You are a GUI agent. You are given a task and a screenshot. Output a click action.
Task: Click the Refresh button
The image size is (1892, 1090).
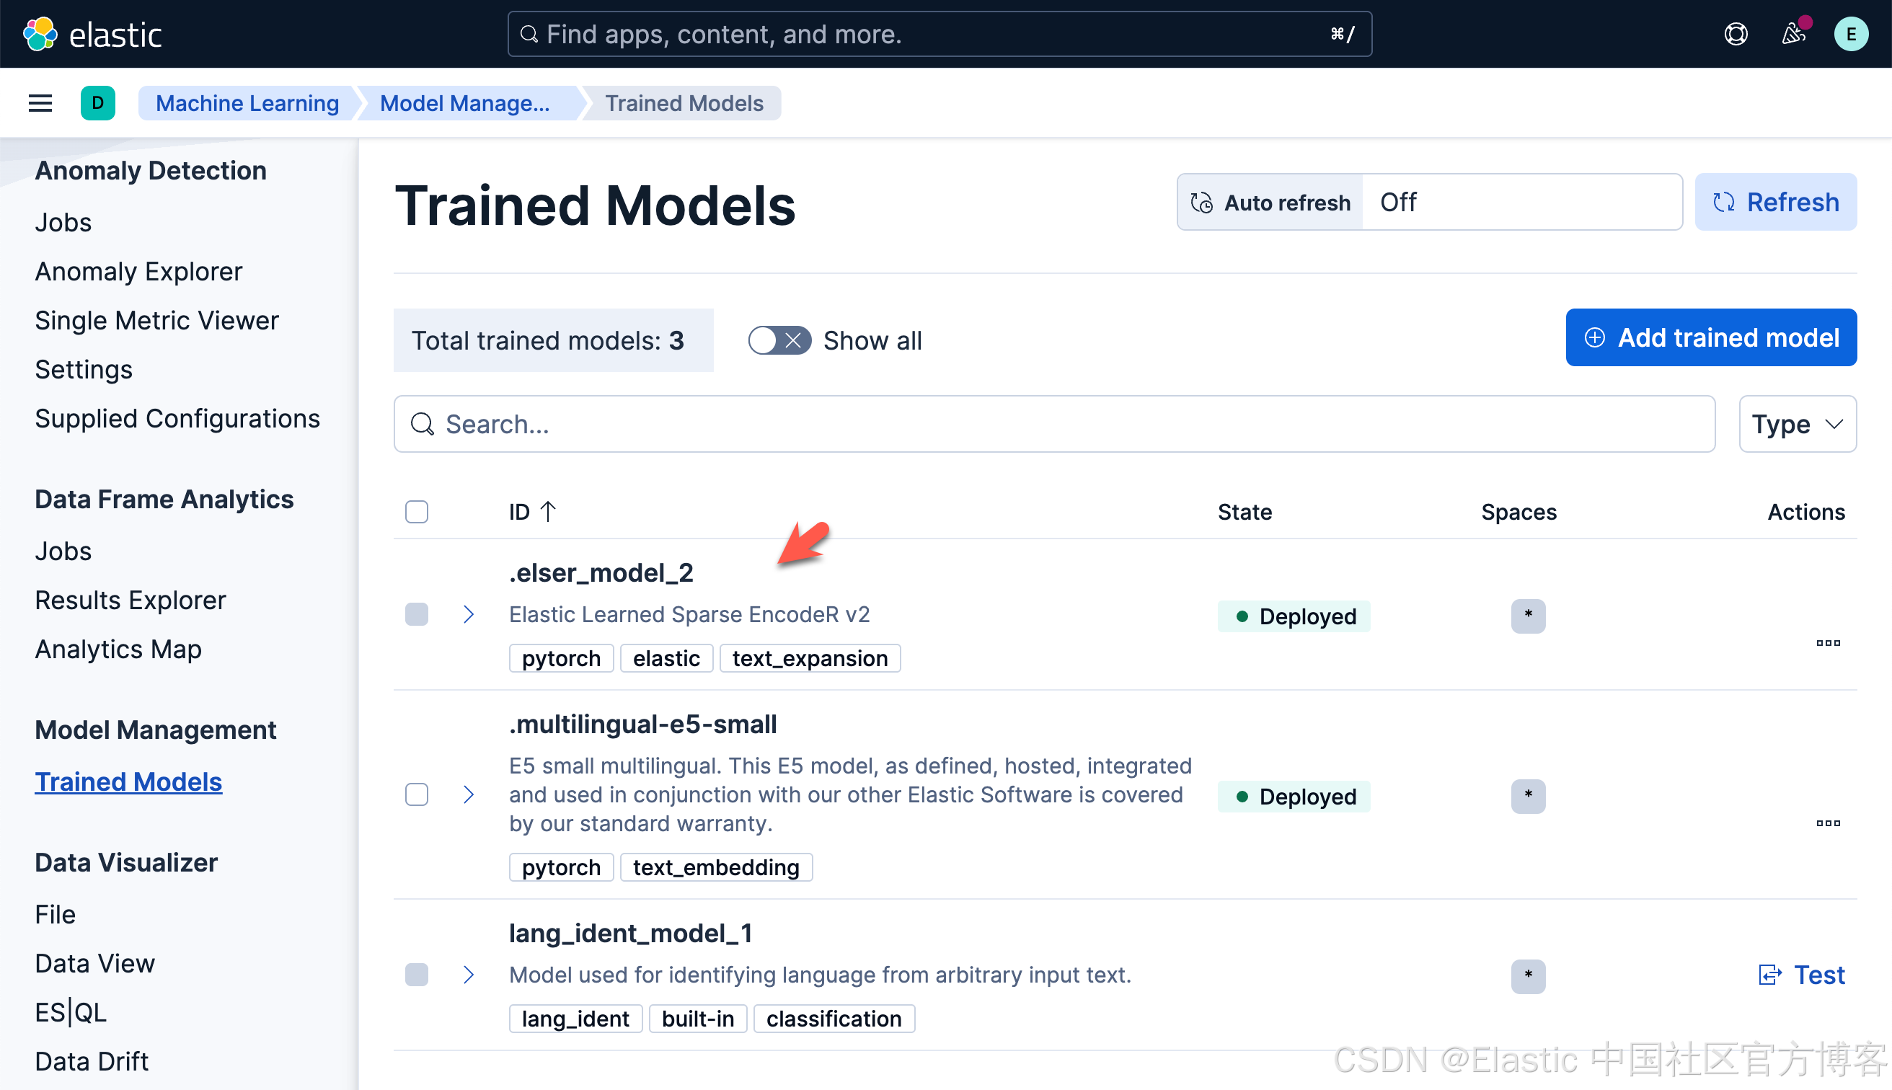coord(1775,202)
